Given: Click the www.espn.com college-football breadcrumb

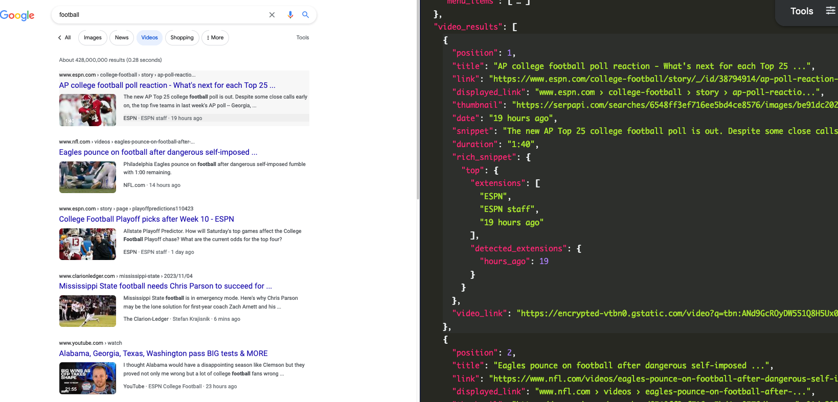Looking at the screenshot, I should 127,75.
